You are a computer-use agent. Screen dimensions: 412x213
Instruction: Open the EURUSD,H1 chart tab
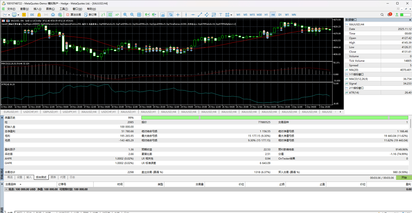coord(11,112)
